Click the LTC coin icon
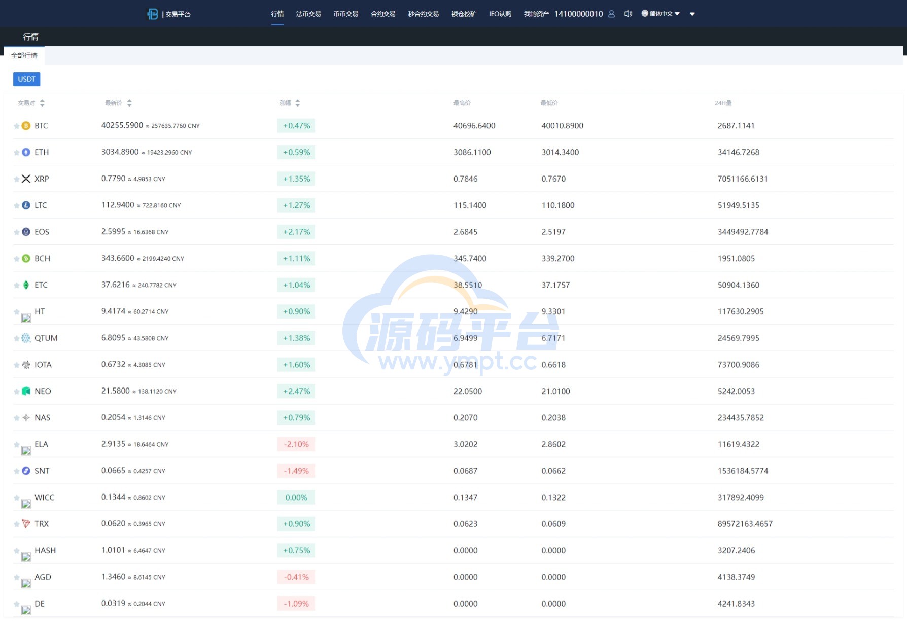This screenshot has width=907, height=635. coord(26,205)
